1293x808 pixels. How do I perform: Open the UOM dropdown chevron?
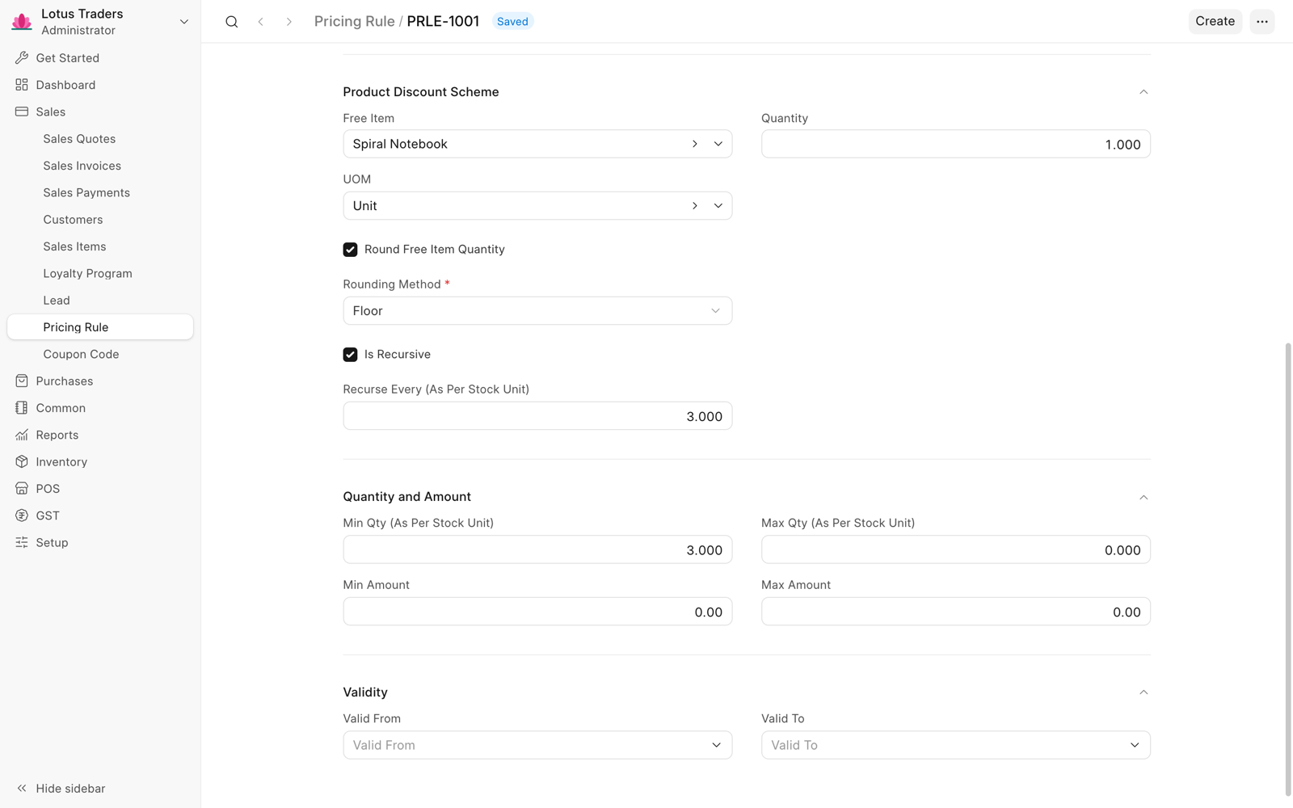718,206
